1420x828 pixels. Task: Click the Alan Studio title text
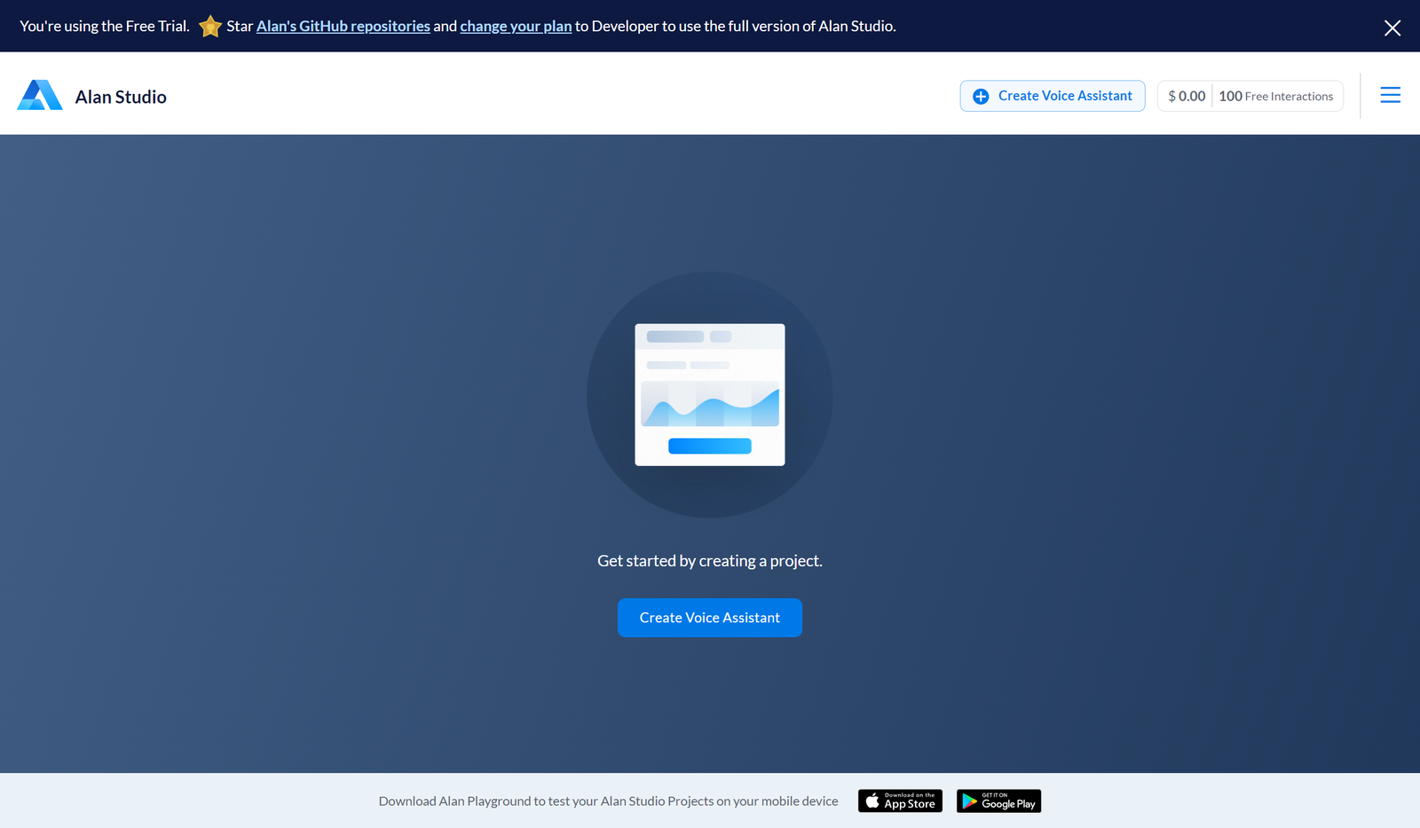click(x=121, y=97)
